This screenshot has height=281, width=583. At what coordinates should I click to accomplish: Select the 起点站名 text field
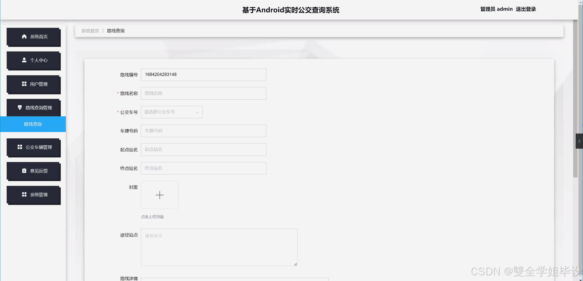pos(203,150)
